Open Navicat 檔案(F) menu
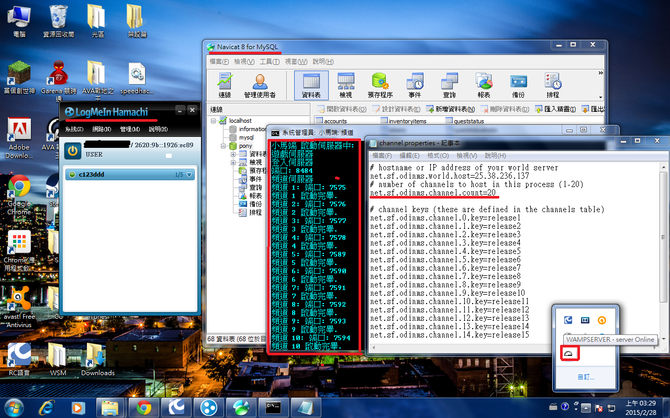Image resolution: width=670 pixels, height=418 pixels. tap(219, 62)
